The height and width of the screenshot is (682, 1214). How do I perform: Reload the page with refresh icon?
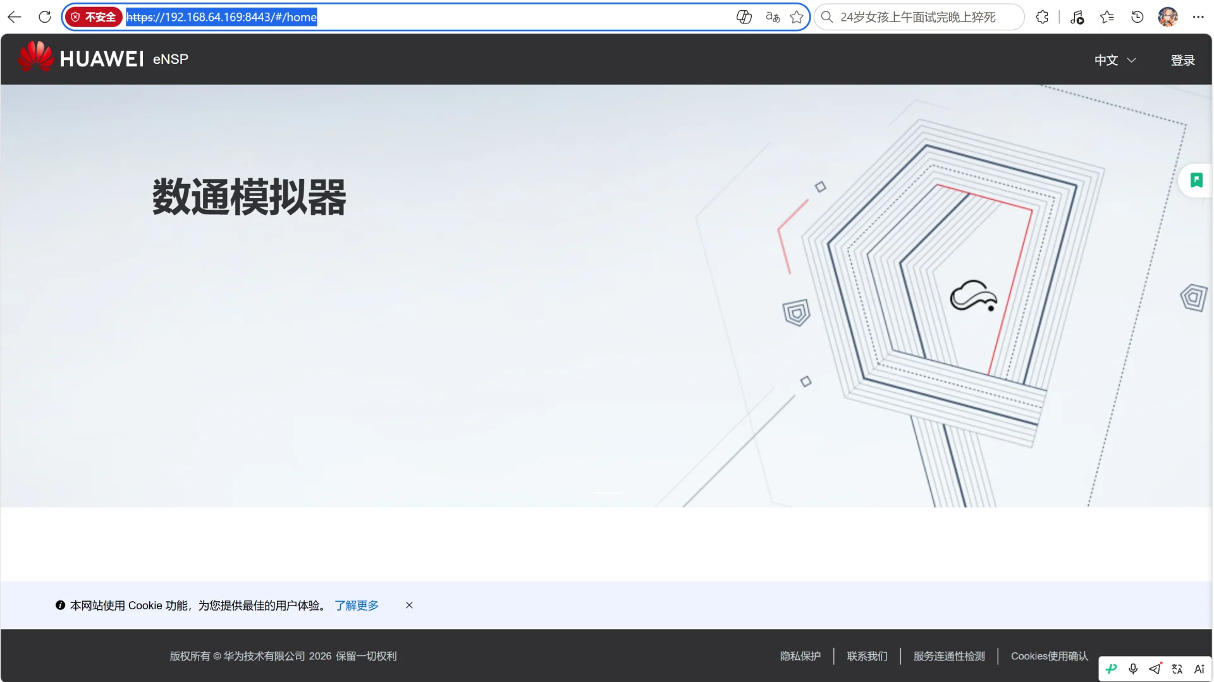pos(45,17)
